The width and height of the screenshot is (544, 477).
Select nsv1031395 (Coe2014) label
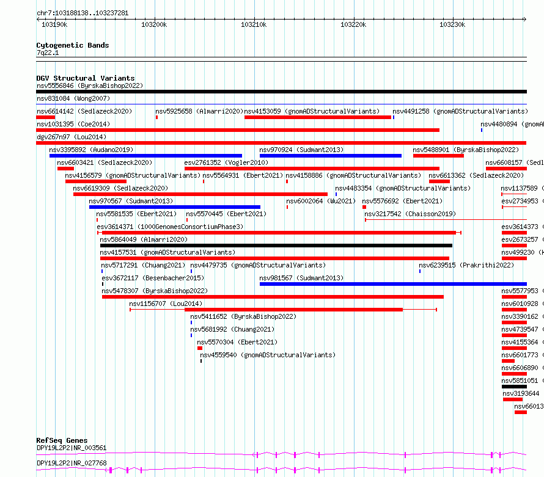tap(73, 124)
